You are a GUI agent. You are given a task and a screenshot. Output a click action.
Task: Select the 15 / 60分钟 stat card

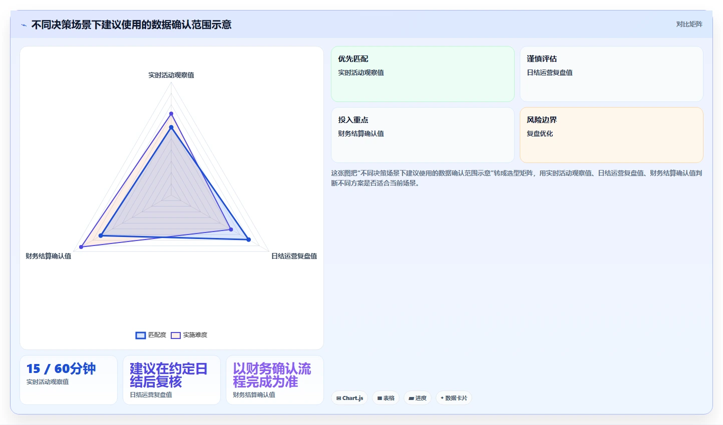pos(69,380)
